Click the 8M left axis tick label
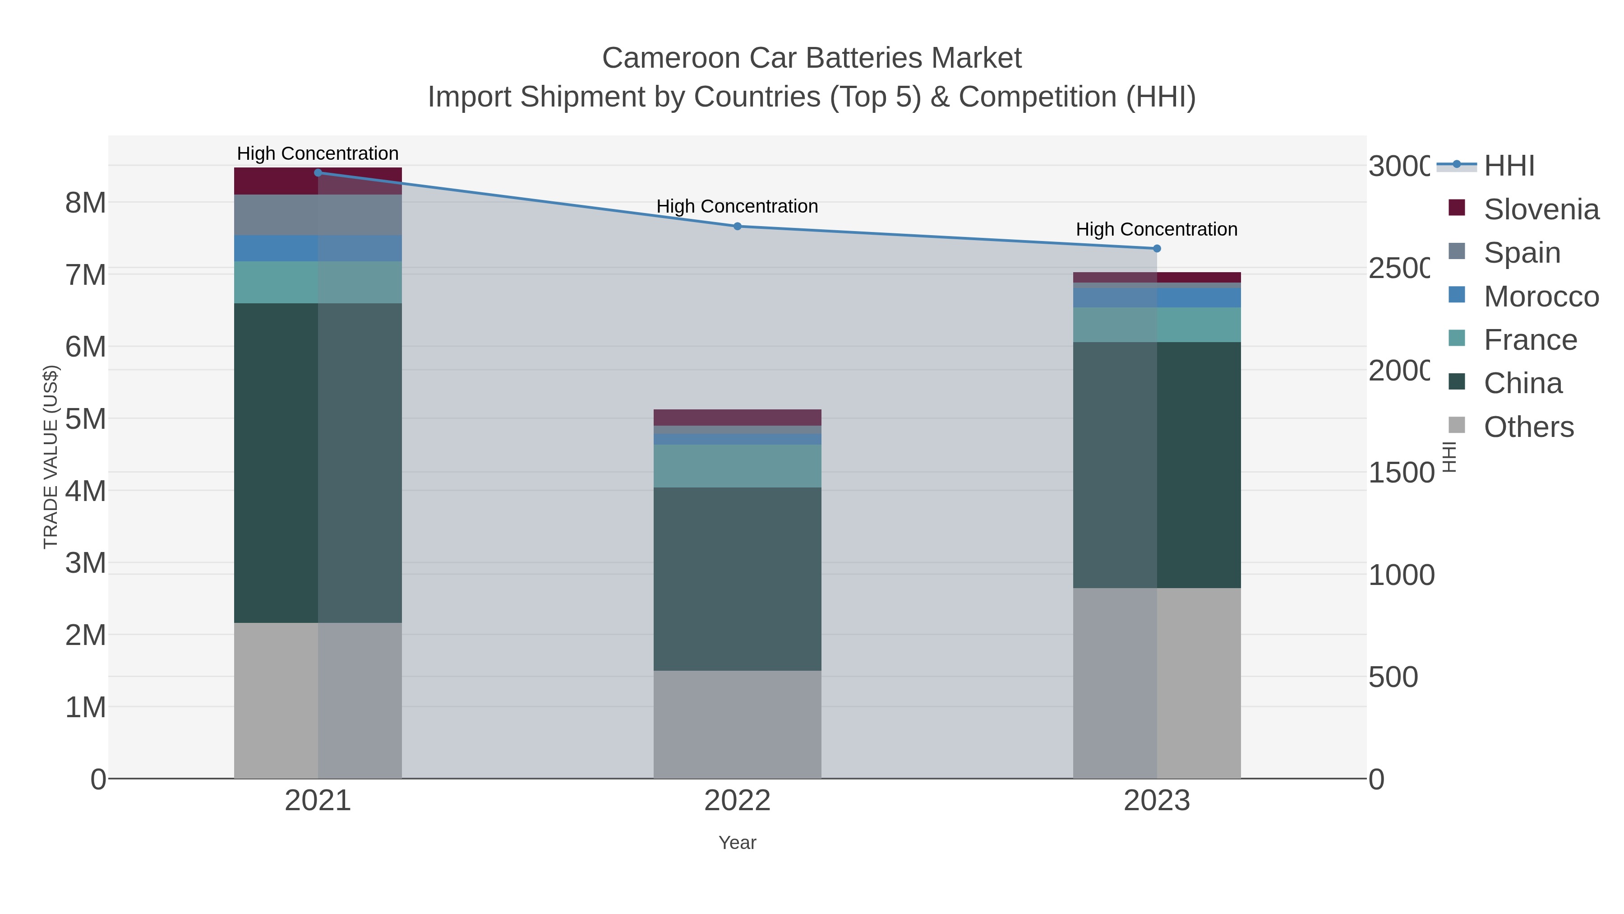This screenshot has height=914, width=1624. point(86,203)
